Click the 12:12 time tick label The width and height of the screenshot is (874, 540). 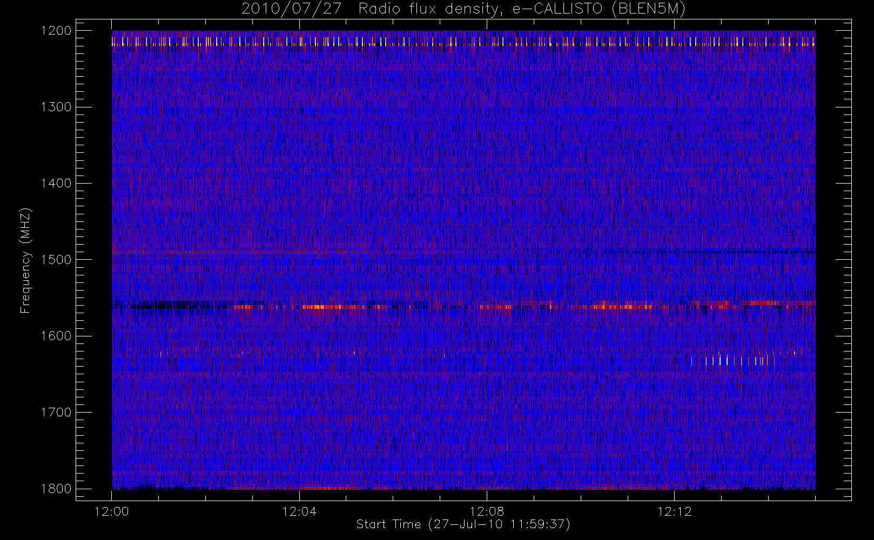point(674,511)
